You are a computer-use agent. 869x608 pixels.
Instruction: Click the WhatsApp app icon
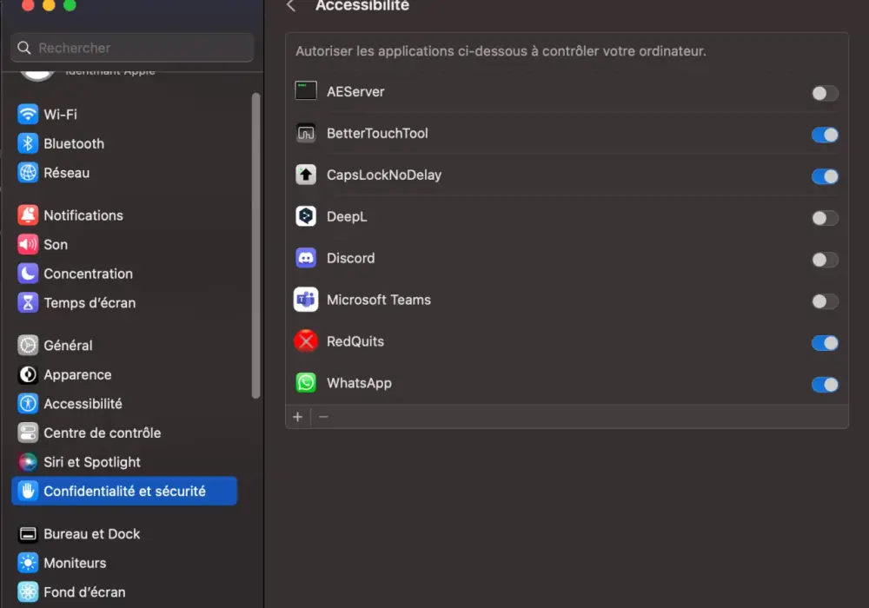[305, 383]
